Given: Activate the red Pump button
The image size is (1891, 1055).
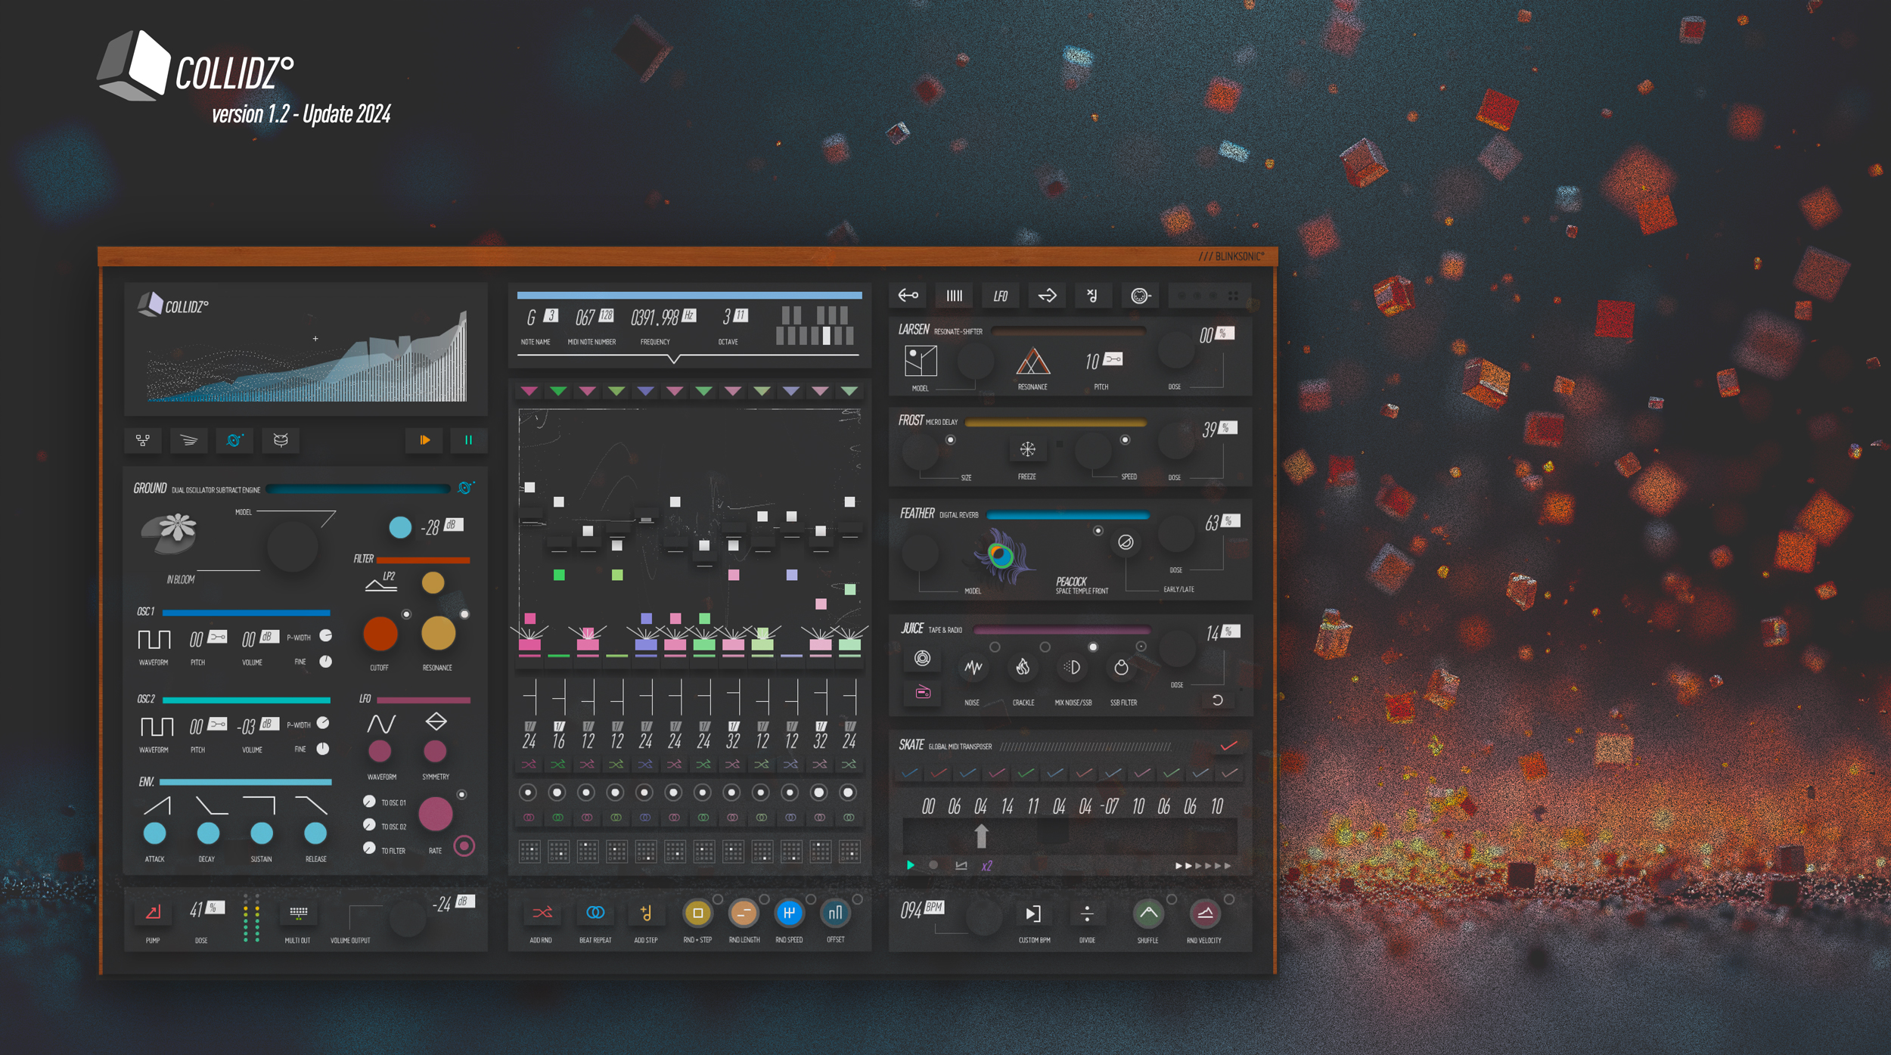Looking at the screenshot, I should click(x=154, y=913).
